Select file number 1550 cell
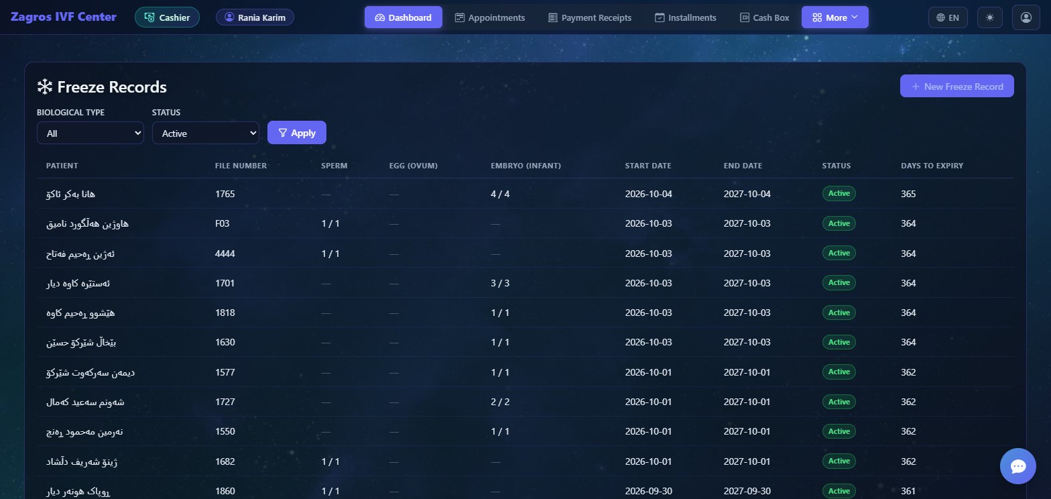This screenshot has width=1051, height=499. pos(225,431)
